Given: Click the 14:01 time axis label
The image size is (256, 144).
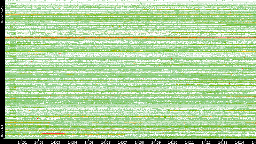Looking at the screenshot, I should [22, 142].
